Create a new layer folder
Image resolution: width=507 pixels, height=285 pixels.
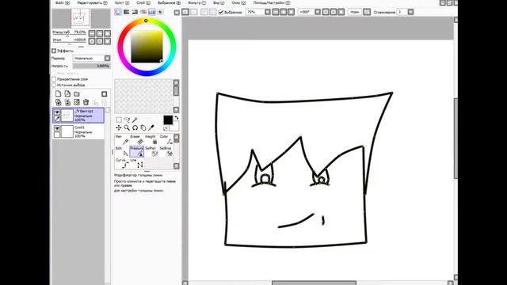coord(77,94)
